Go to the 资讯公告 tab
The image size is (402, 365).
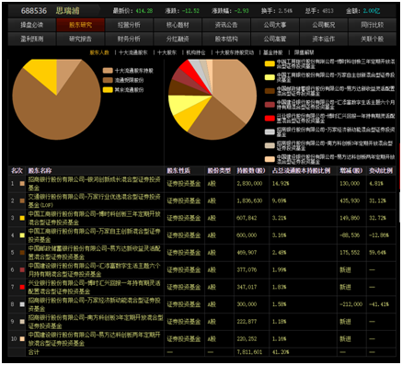[x=226, y=25]
